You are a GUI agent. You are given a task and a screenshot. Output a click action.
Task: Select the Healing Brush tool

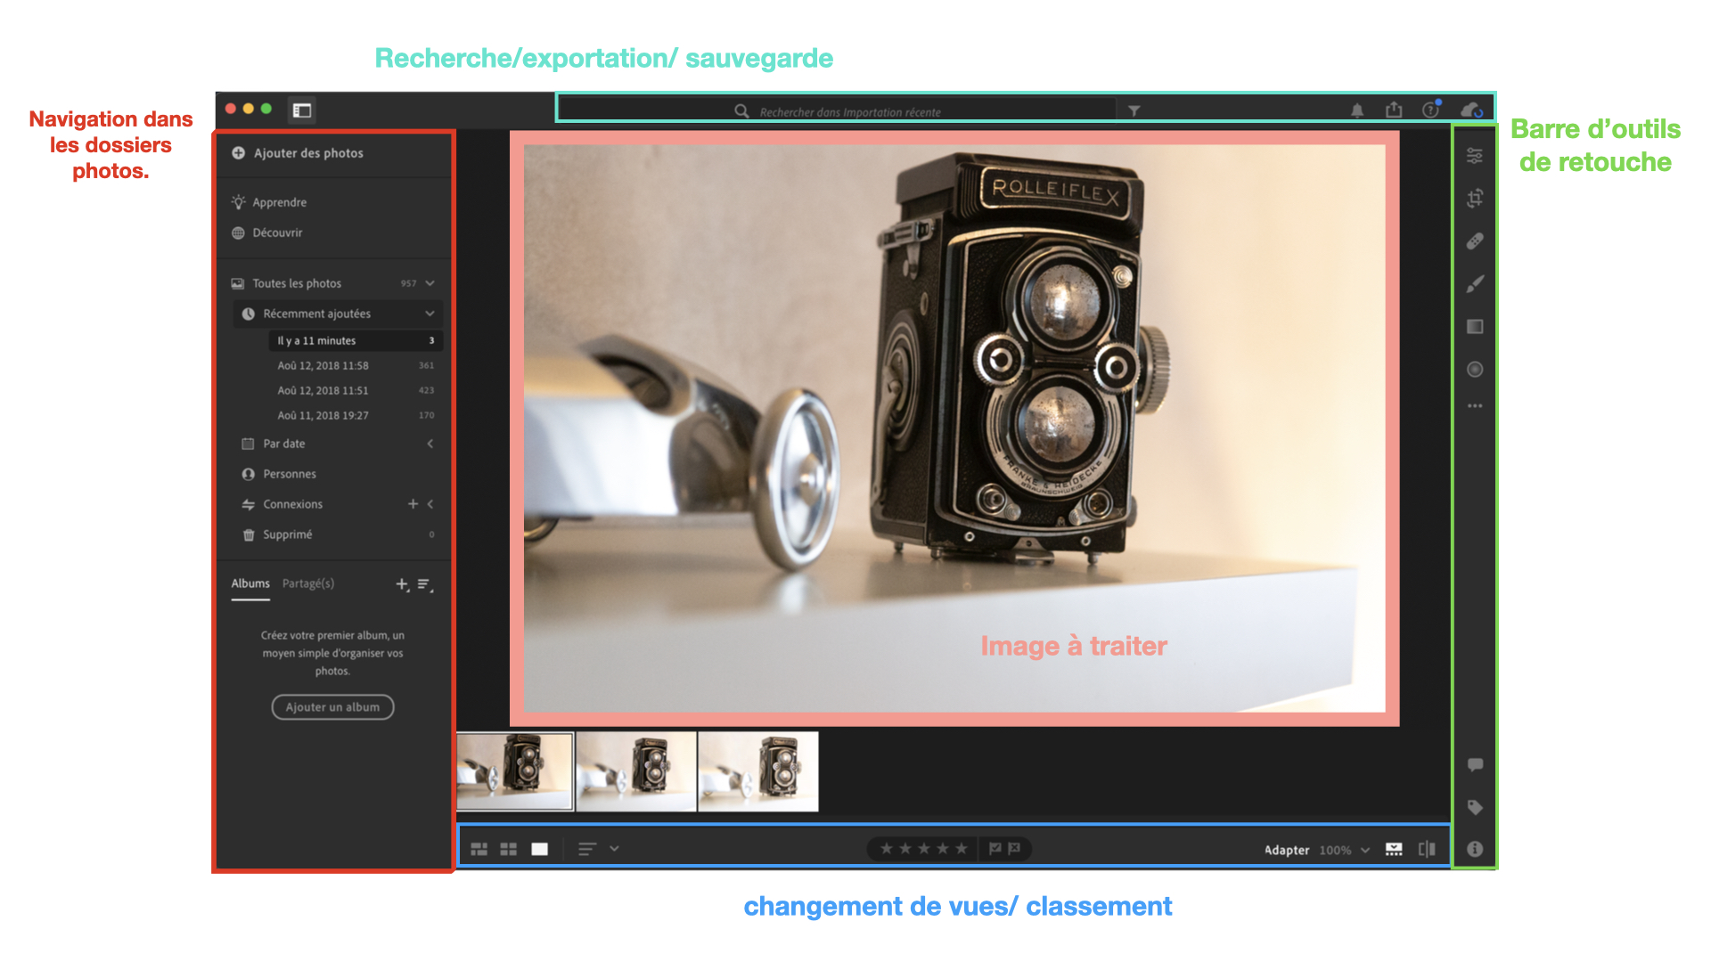1475,240
